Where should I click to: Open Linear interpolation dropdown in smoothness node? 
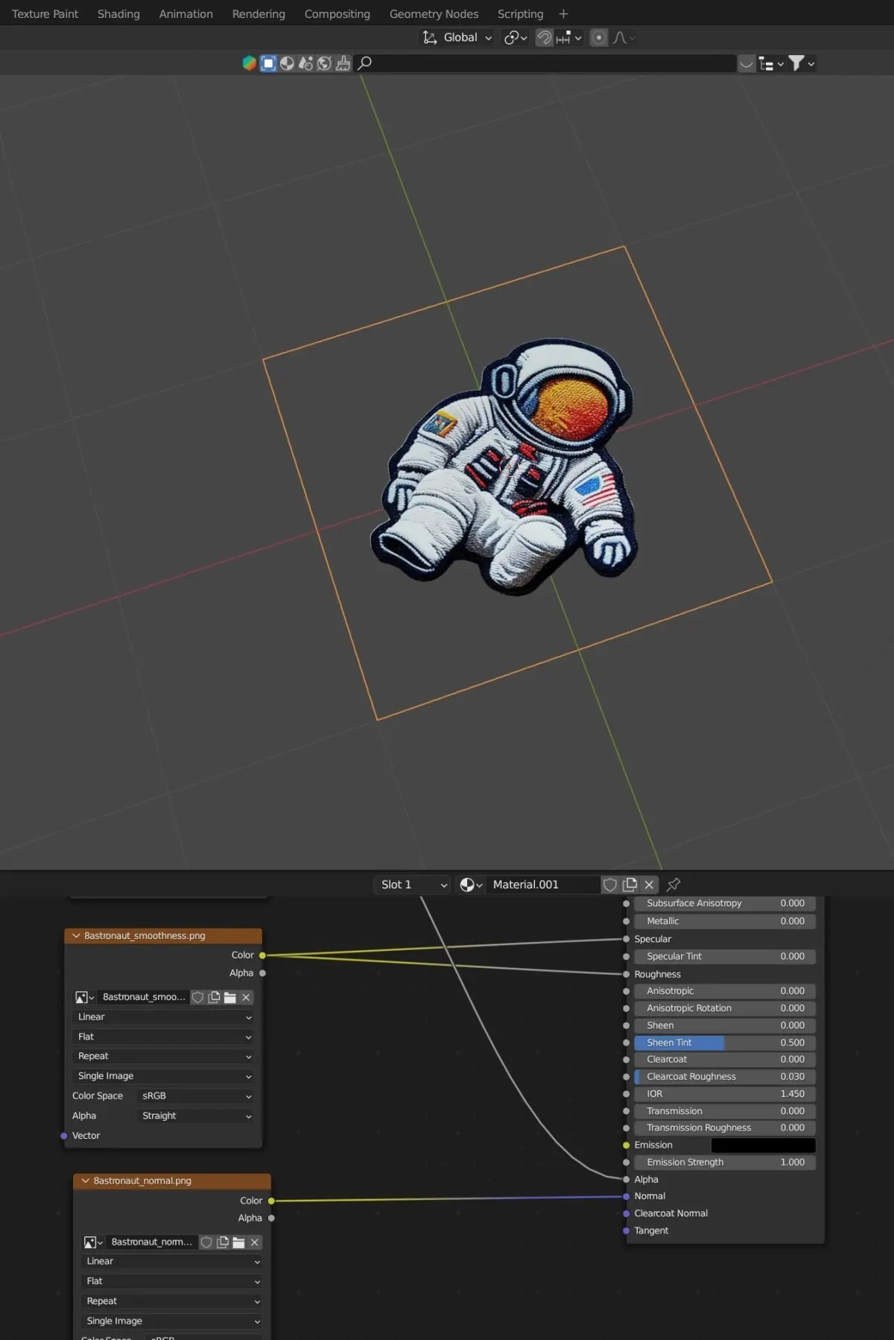tap(164, 1017)
